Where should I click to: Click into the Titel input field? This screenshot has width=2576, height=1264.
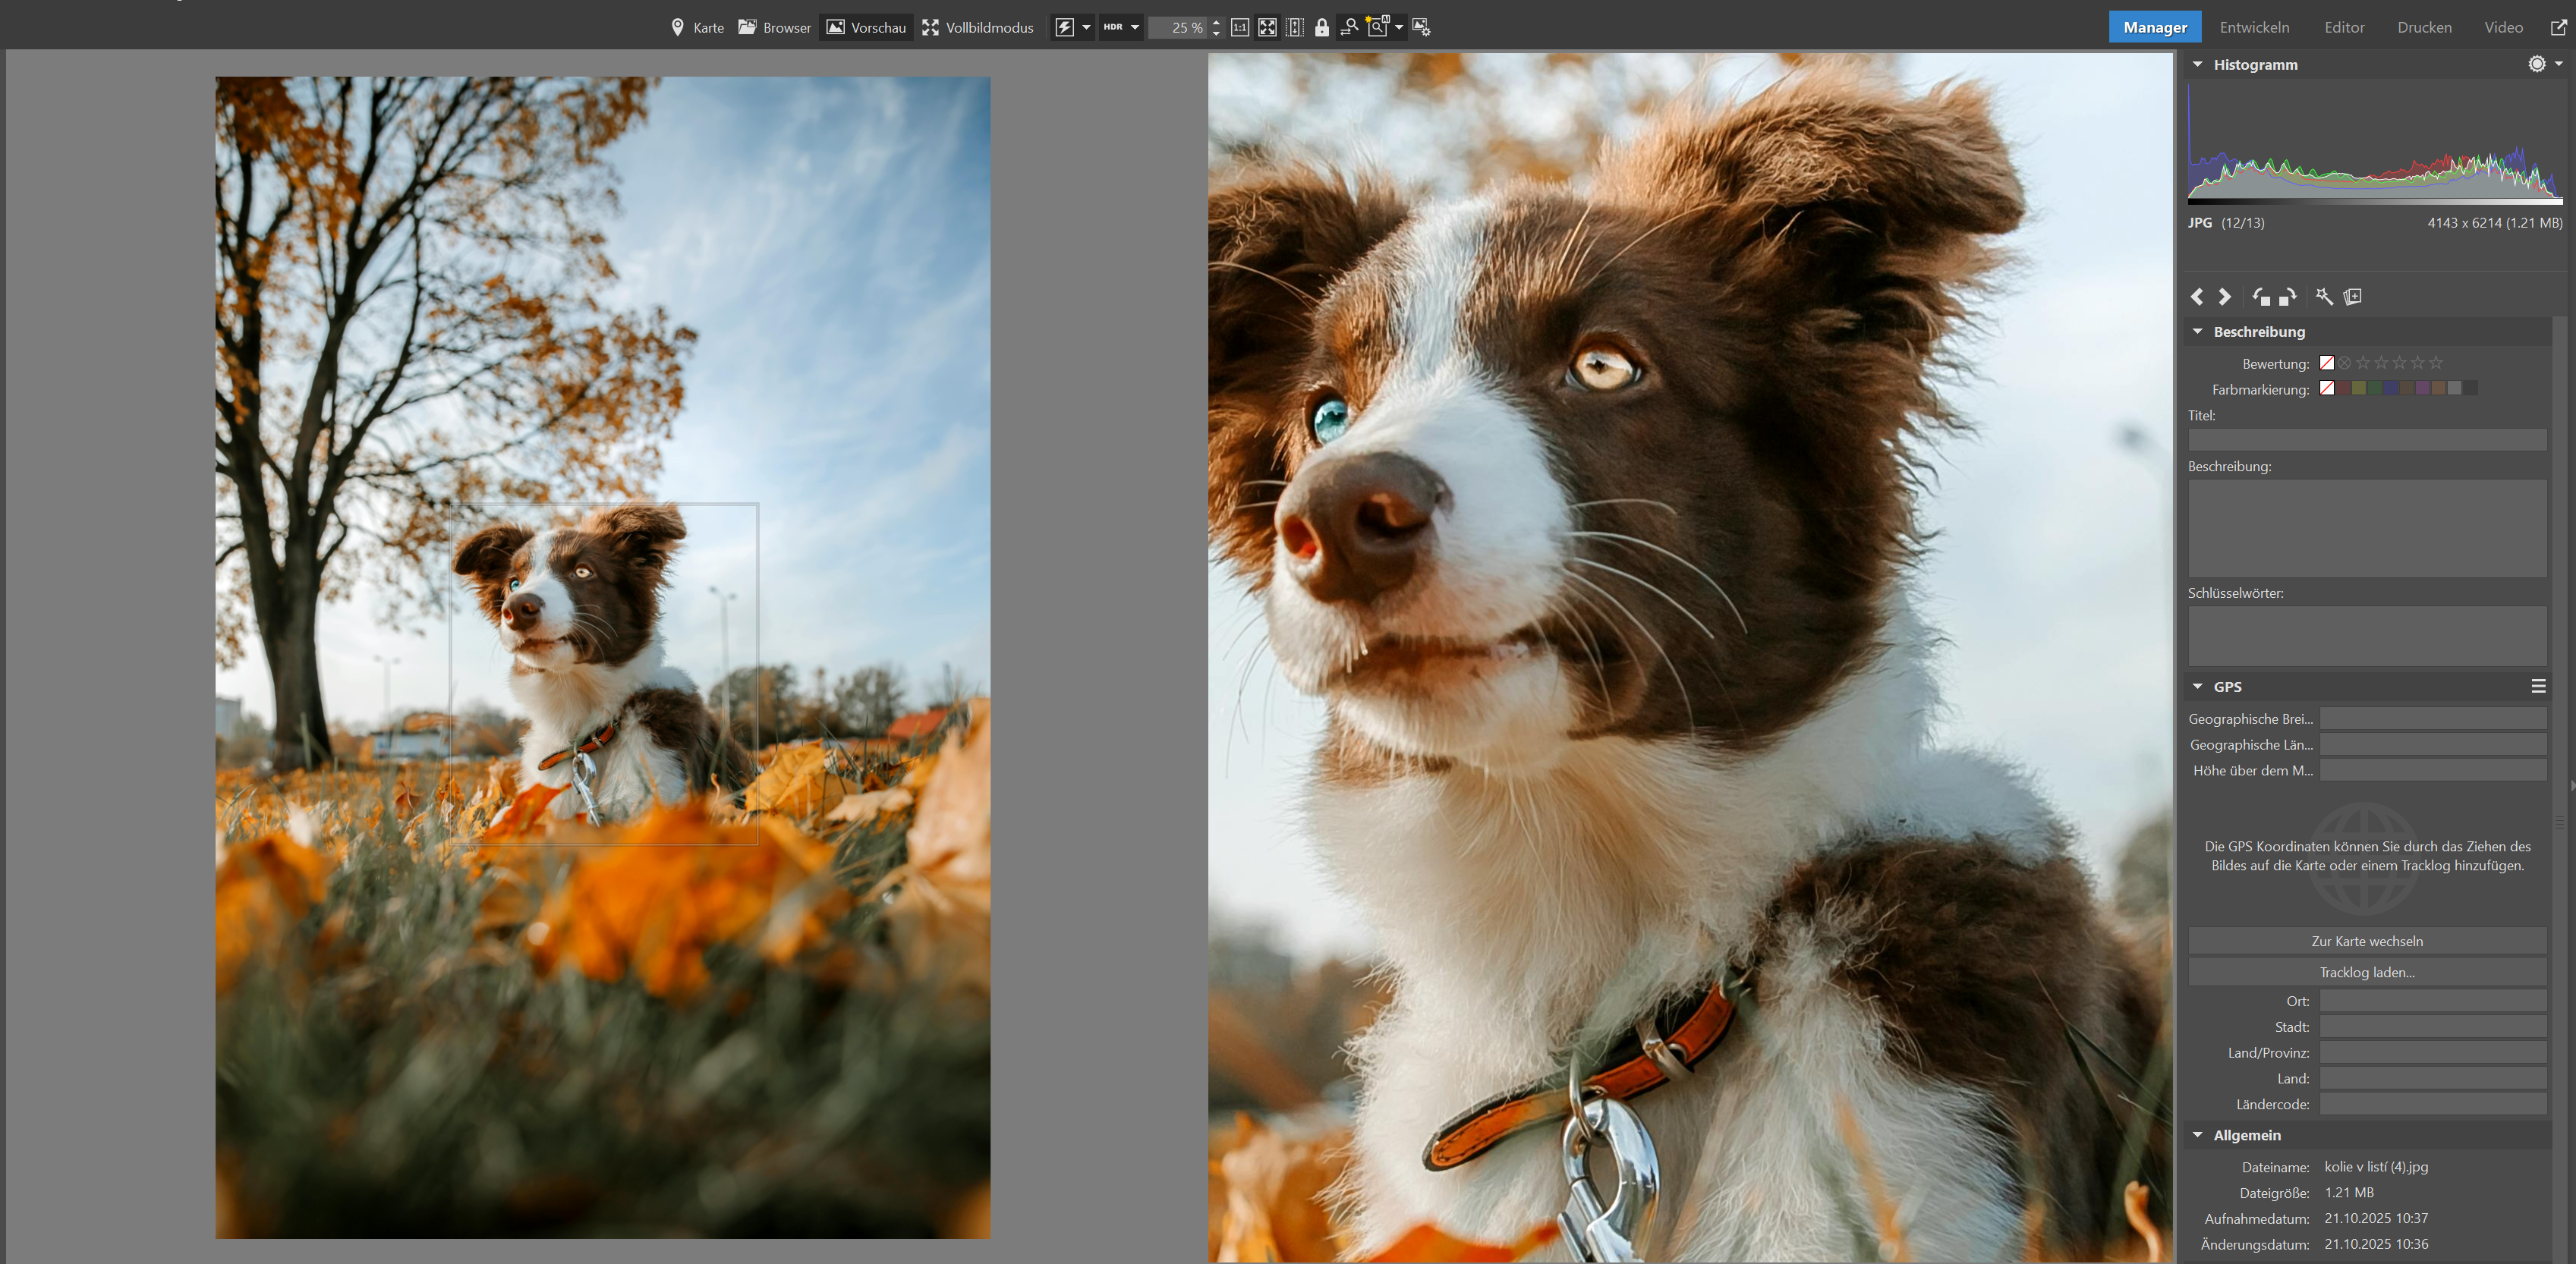click(2366, 439)
